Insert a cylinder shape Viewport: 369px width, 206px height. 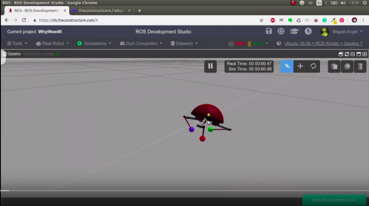click(360, 67)
